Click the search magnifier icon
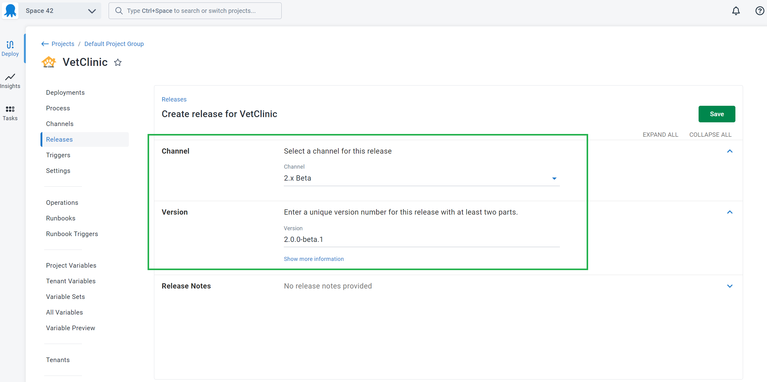This screenshot has width=767, height=382. (x=119, y=11)
